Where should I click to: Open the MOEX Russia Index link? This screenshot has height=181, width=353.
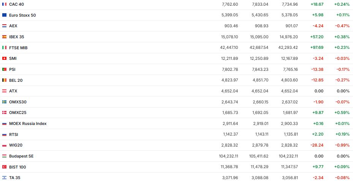pos(28,123)
